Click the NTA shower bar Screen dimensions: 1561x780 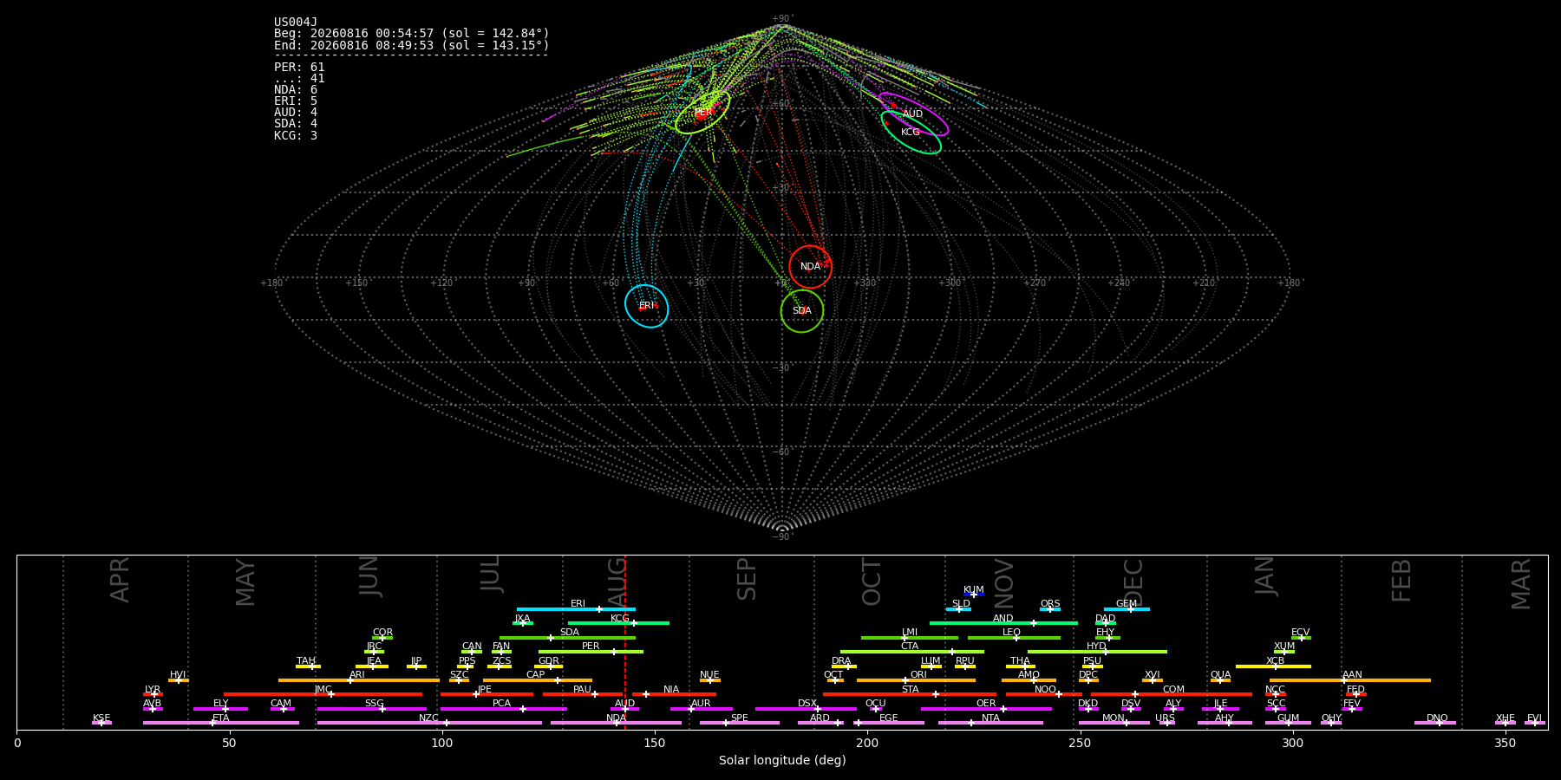click(x=990, y=723)
